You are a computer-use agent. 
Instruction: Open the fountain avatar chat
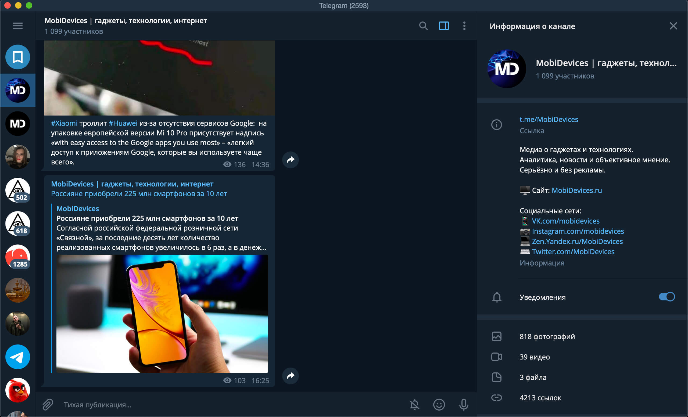[17, 290]
